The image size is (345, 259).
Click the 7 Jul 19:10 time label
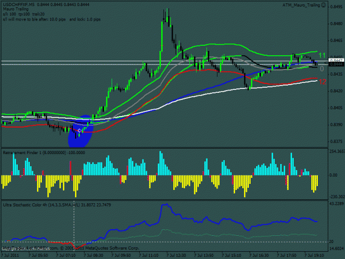coord(314,255)
